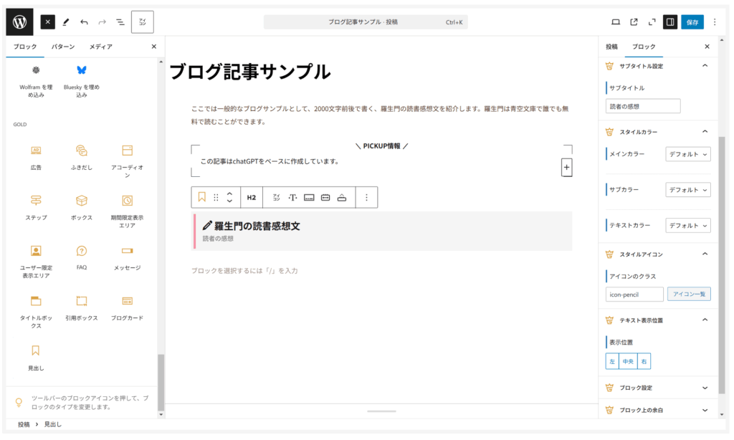734x440 pixels.
Task: Click the サブタイトル input field
Action: pos(643,106)
